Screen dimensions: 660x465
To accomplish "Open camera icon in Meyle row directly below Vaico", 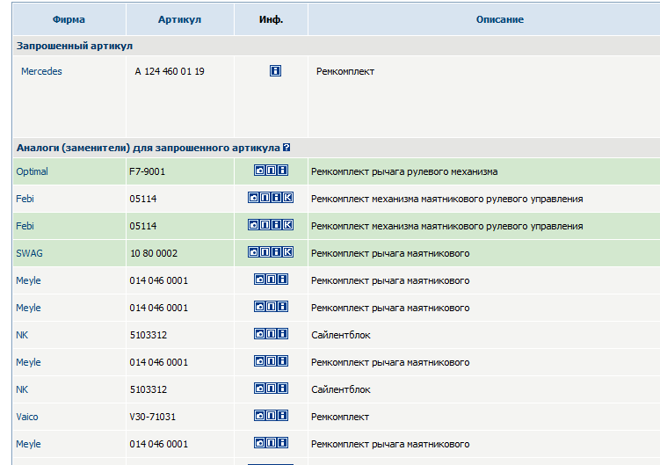I will [260, 443].
